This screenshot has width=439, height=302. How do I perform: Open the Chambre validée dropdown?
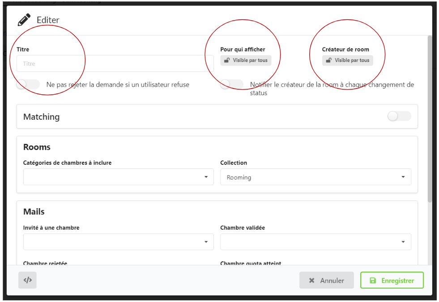[315, 242]
